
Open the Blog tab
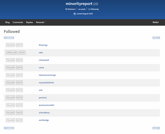click(7, 22)
